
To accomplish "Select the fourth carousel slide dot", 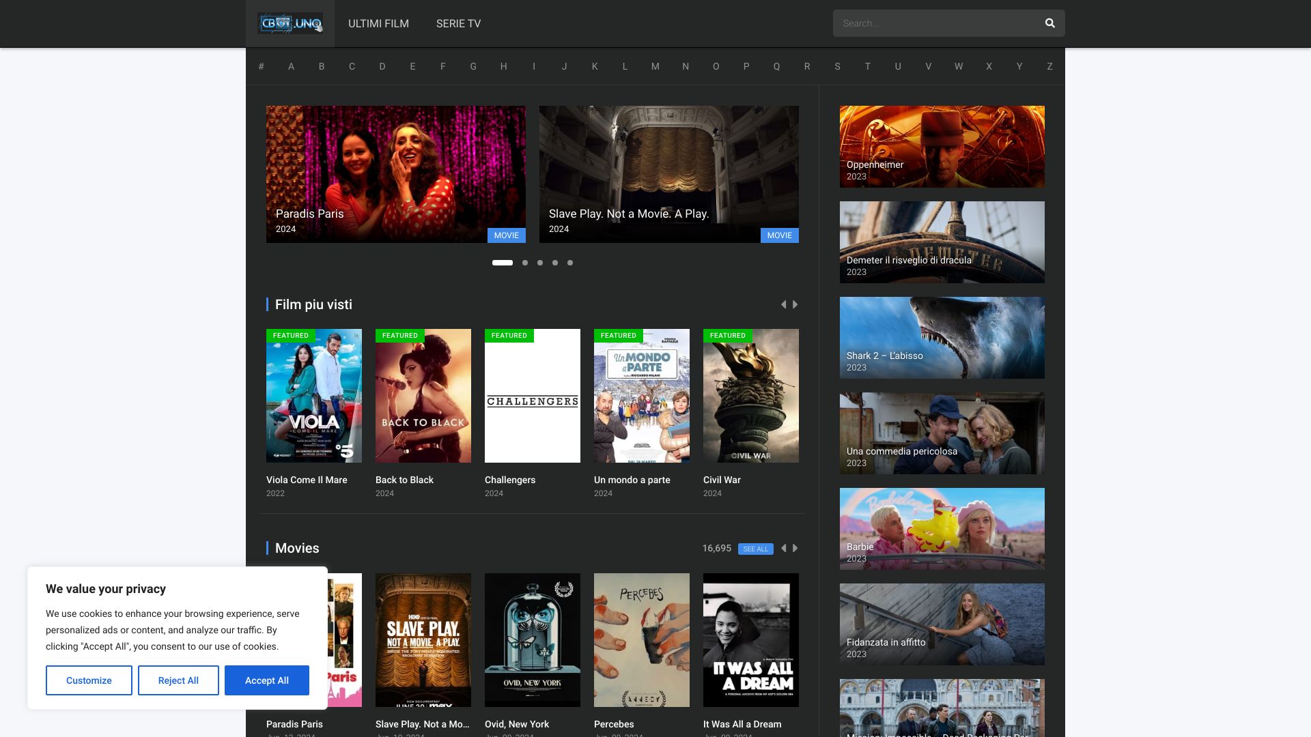I will pyautogui.click(x=555, y=263).
